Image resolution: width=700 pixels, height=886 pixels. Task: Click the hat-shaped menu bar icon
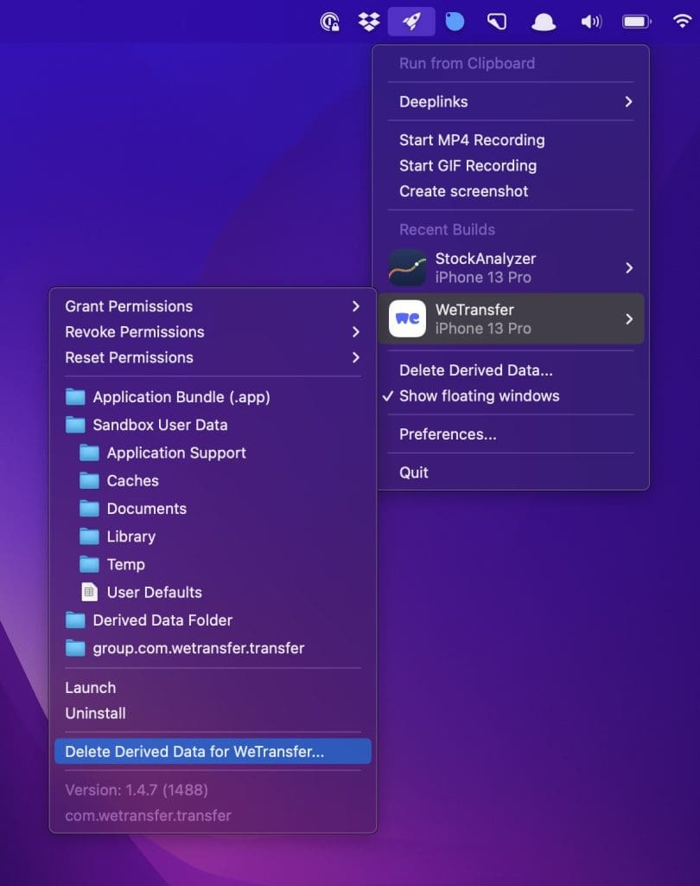(544, 22)
